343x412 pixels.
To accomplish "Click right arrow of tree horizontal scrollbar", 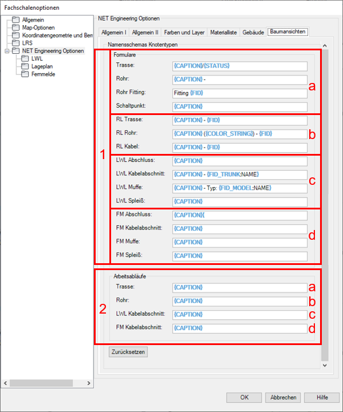I will [x=89, y=383].
